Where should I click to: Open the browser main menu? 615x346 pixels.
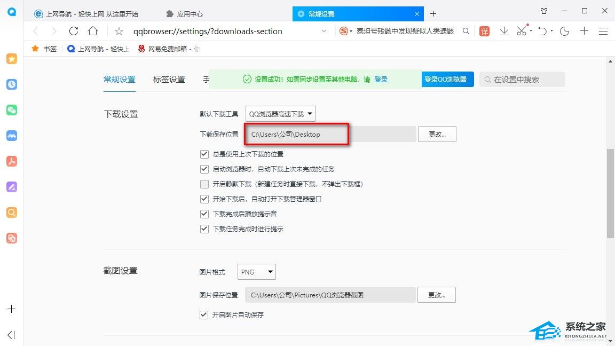[x=603, y=31]
